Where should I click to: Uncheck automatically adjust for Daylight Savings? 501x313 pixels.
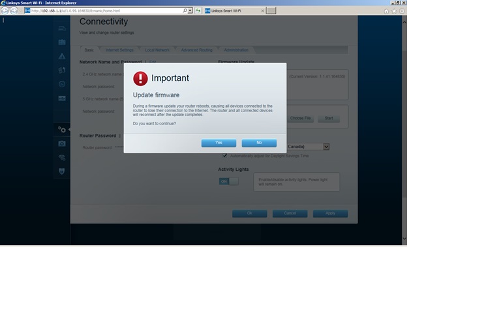click(225, 155)
